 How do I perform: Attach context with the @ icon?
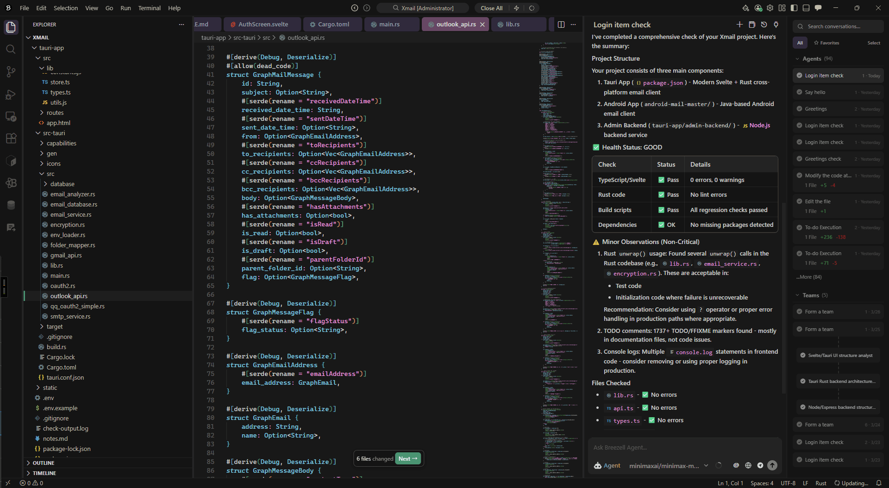coord(736,465)
